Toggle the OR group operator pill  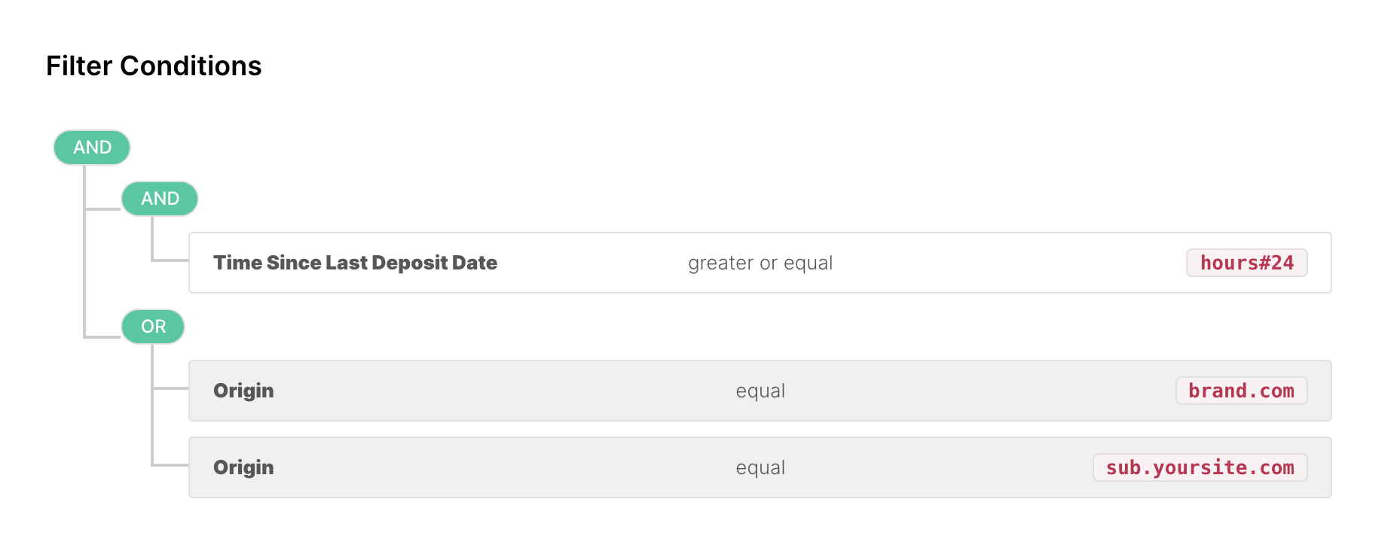[x=153, y=327]
